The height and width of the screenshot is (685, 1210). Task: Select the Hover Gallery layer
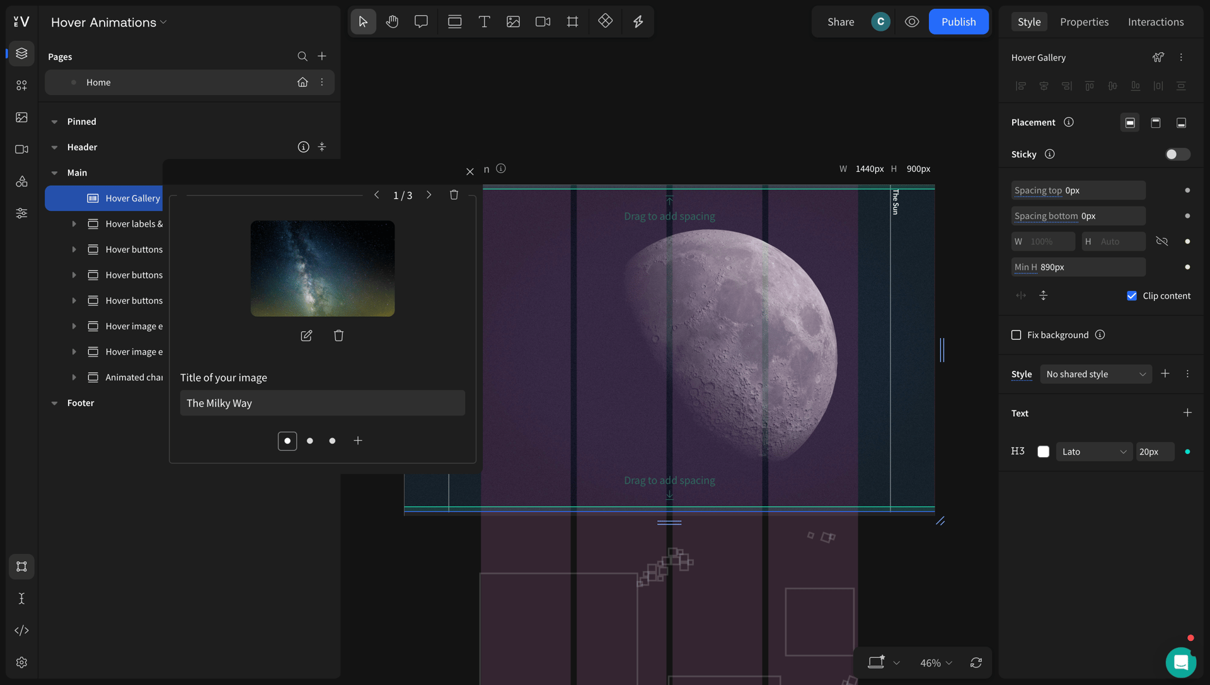coord(104,198)
